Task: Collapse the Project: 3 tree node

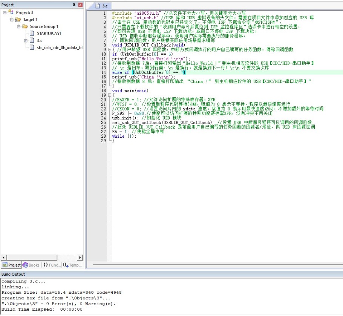Action: [5, 13]
